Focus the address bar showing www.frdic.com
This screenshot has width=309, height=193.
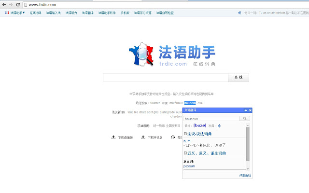[166, 4]
